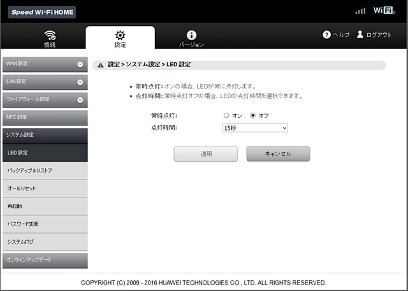Image resolution: width=408 pixels, height=291 pixels.
Task: Click the Huawei copyright footer text
Action: (203, 283)
